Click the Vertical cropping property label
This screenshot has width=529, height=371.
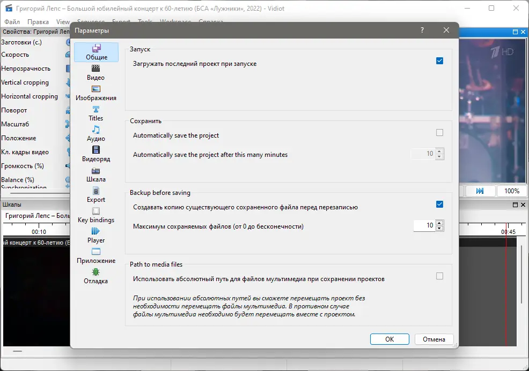(25, 82)
